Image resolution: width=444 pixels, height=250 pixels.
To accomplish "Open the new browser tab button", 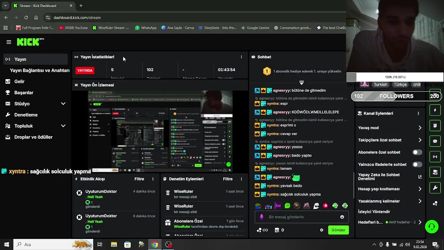I will click(81, 6).
